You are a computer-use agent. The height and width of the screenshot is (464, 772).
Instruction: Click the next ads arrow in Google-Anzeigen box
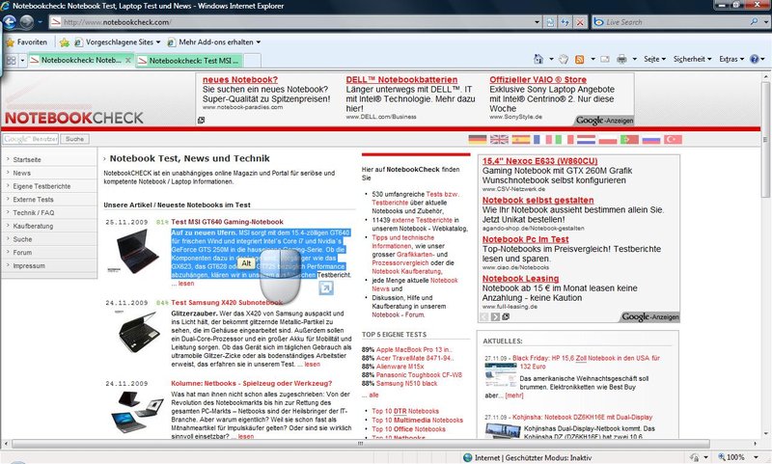coord(495,316)
